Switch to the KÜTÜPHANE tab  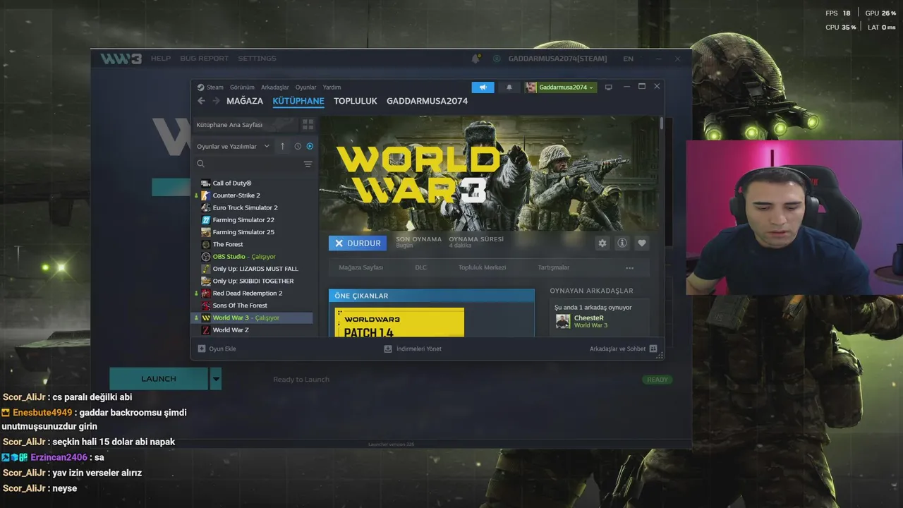point(298,101)
